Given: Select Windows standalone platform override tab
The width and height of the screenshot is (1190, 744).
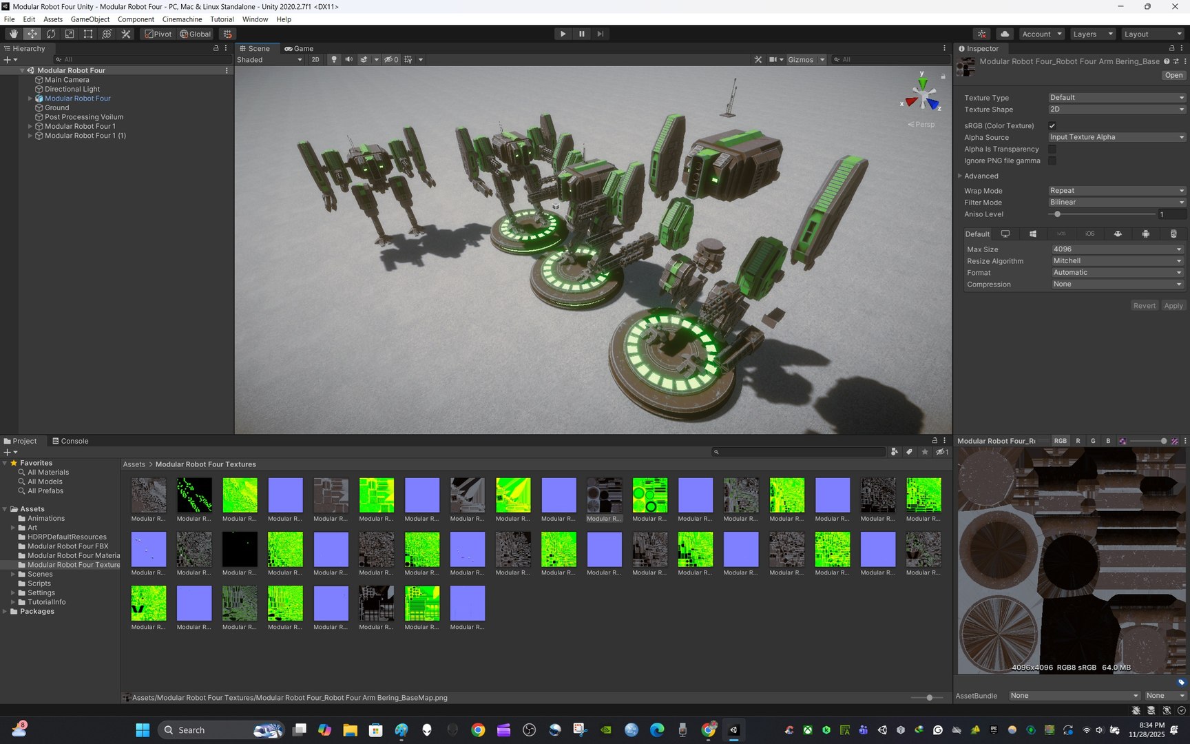Looking at the screenshot, I should [1033, 234].
